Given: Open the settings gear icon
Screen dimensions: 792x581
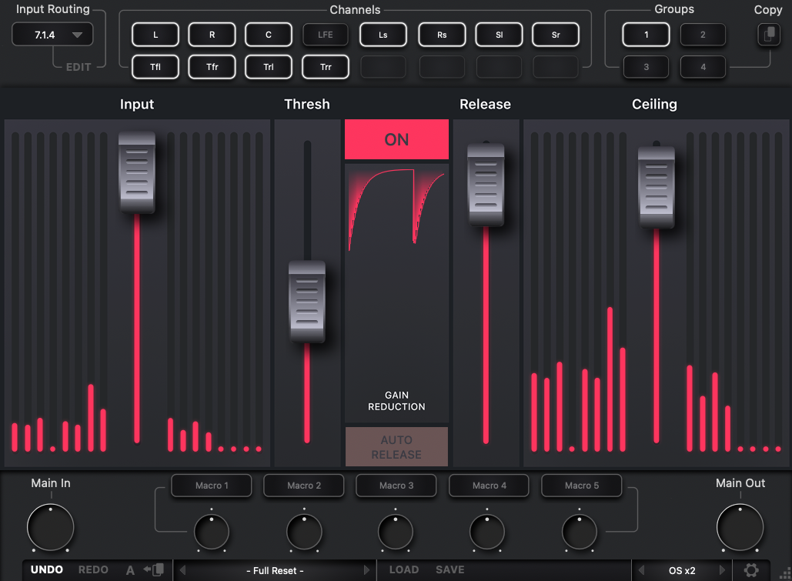Looking at the screenshot, I should tap(750, 570).
